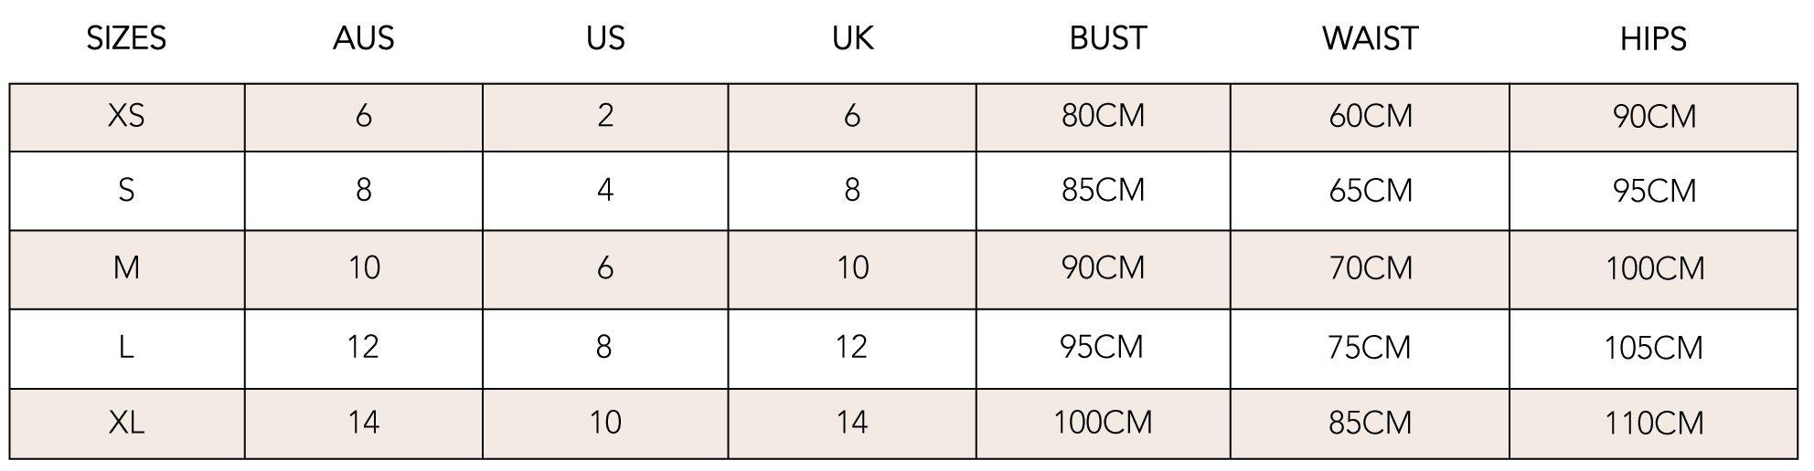Click the L size row label
The height and width of the screenshot is (471, 1814).
(126, 347)
